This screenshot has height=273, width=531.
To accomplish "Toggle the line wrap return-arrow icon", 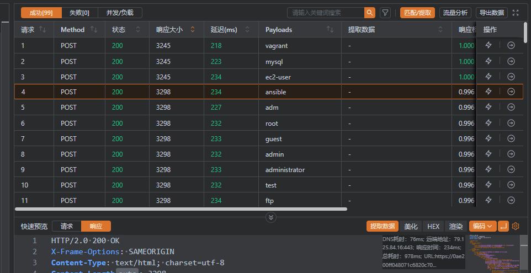I will click(503, 226).
